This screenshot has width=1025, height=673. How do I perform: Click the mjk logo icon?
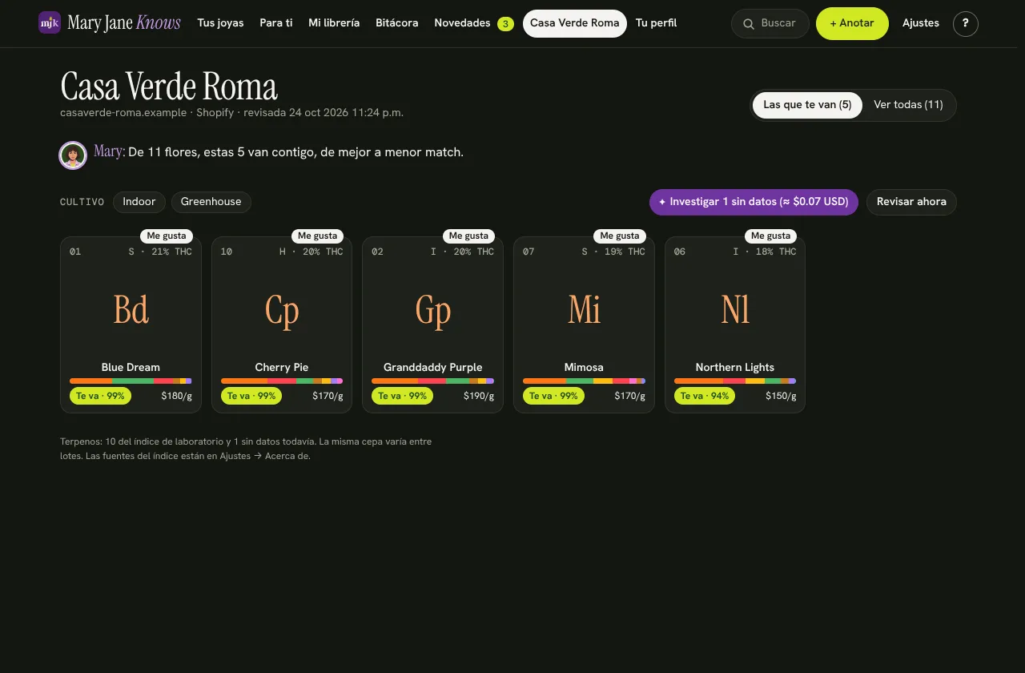(x=50, y=22)
